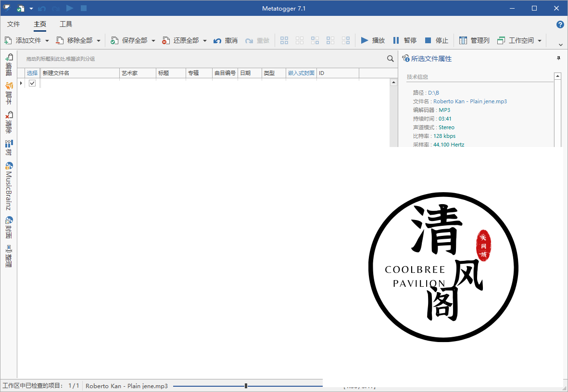Click the row indicator arrow of first row

pos(21,83)
